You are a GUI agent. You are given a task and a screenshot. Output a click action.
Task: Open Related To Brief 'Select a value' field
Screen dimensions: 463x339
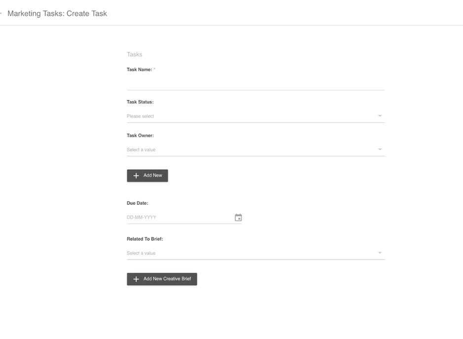(256, 253)
